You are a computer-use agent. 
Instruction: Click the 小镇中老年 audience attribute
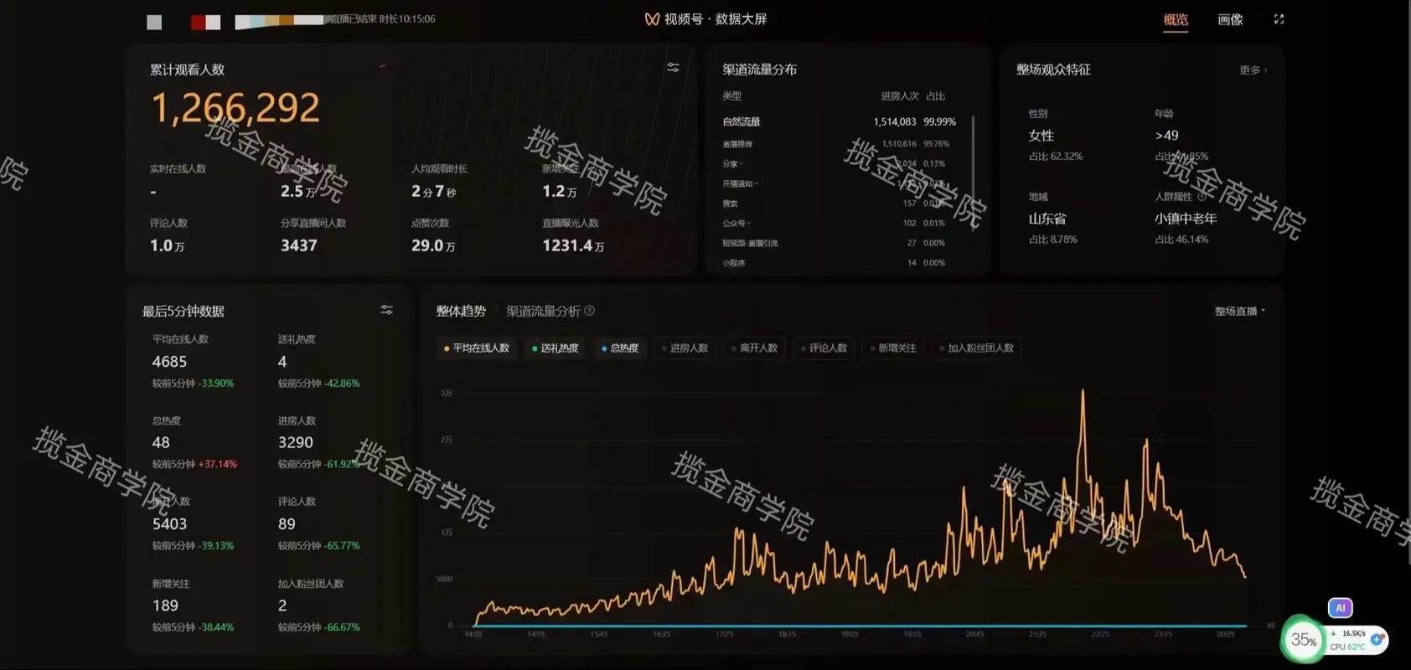pos(1186,219)
